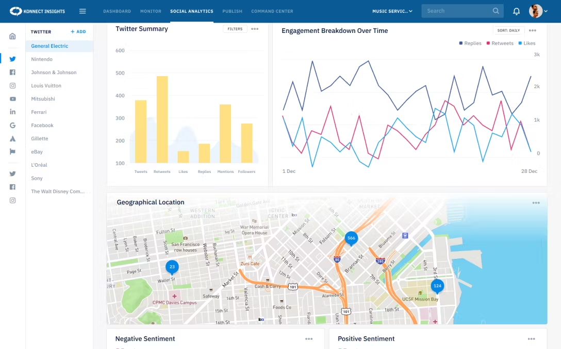The width and height of the screenshot is (561, 349).
Task: Go to the Monitor tab
Action: [x=151, y=11]
